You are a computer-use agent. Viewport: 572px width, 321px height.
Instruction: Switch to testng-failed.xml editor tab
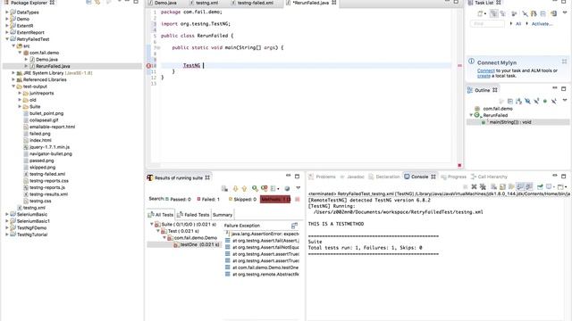coord(255,3)
